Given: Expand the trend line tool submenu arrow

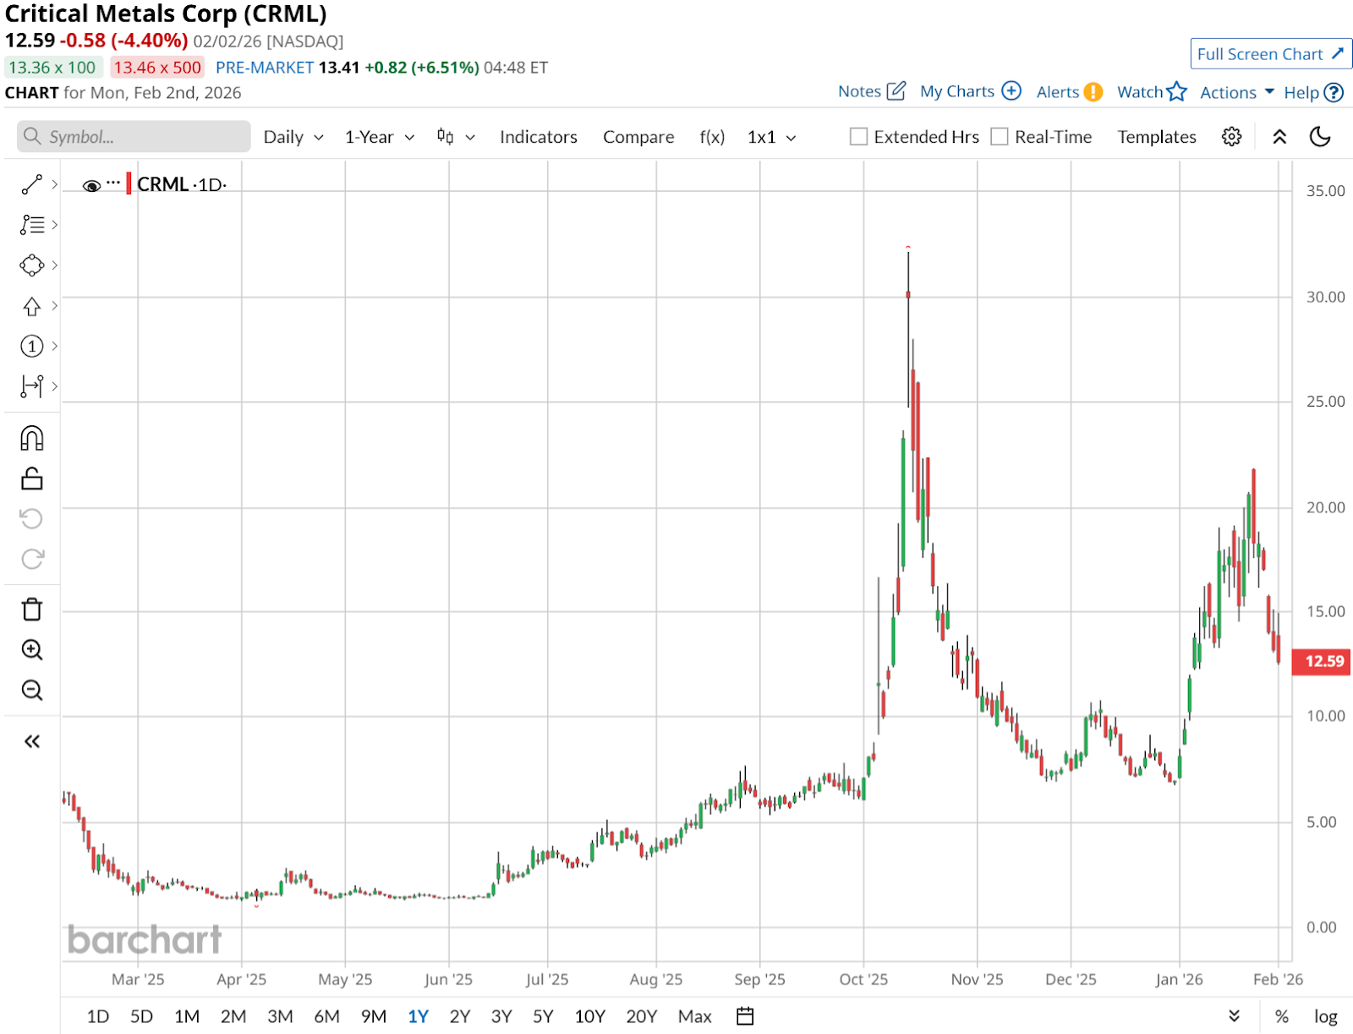Looking at the screenshot, I should pos(55,184).
